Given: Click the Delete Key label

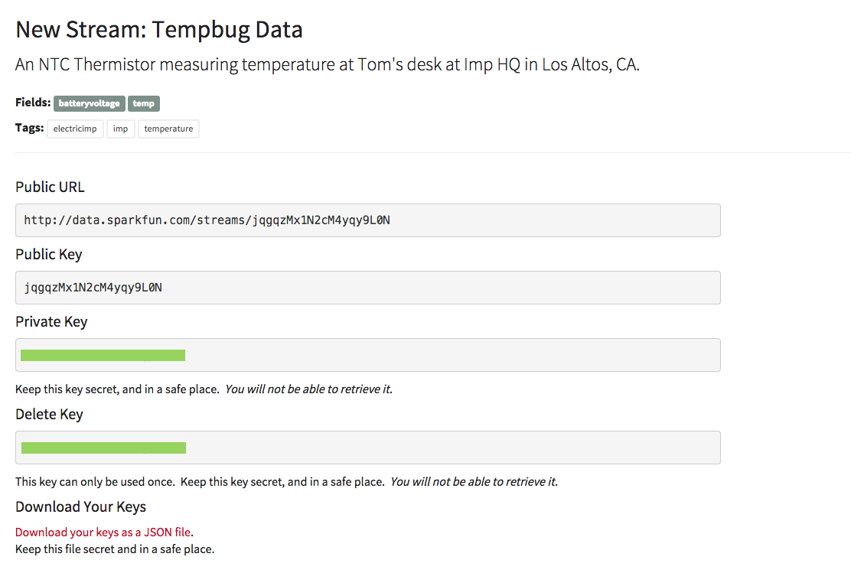Looking at the screenshot, I should click(49, 414).
